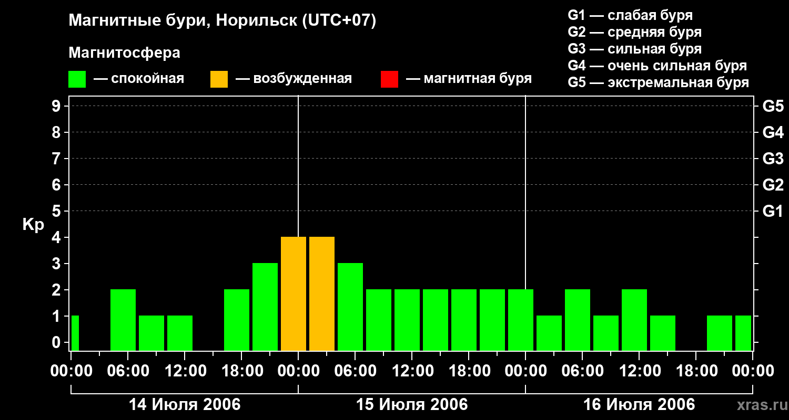
Task: Click the '— возбужденная' legend label
Action: coord(294,79)
